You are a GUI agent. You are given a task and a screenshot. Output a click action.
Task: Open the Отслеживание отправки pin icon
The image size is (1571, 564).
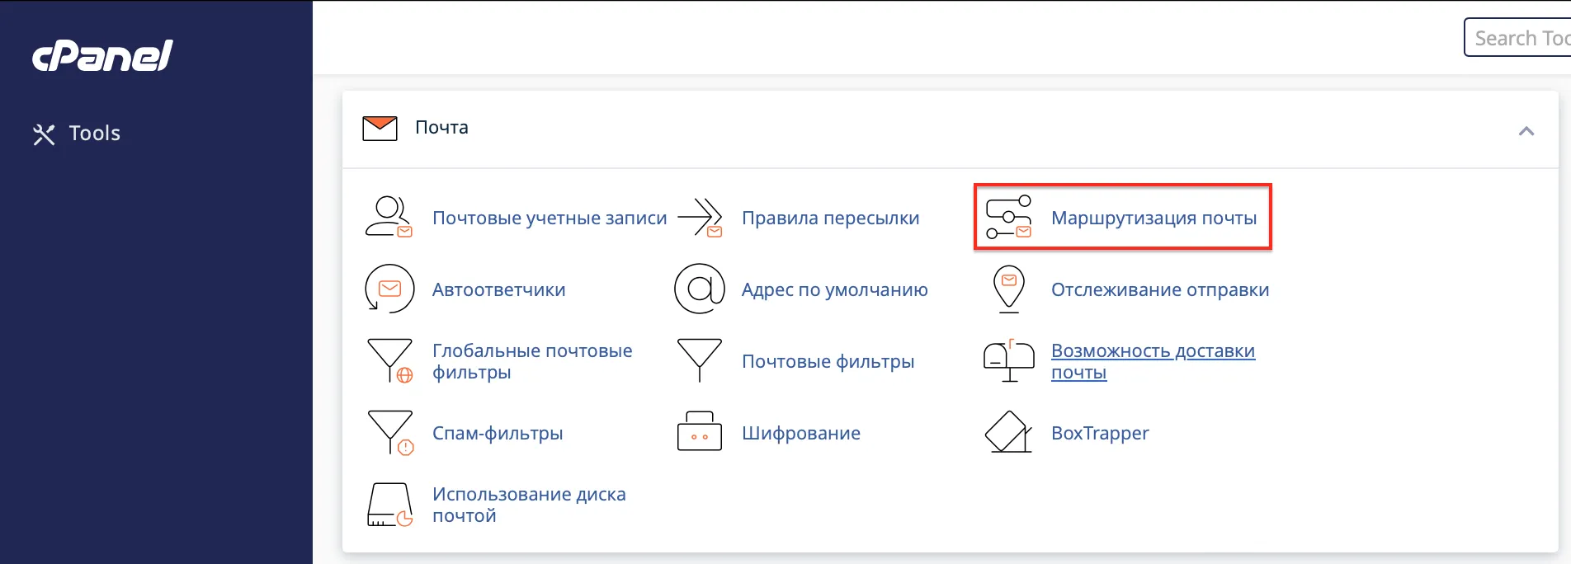(1008, 289)
